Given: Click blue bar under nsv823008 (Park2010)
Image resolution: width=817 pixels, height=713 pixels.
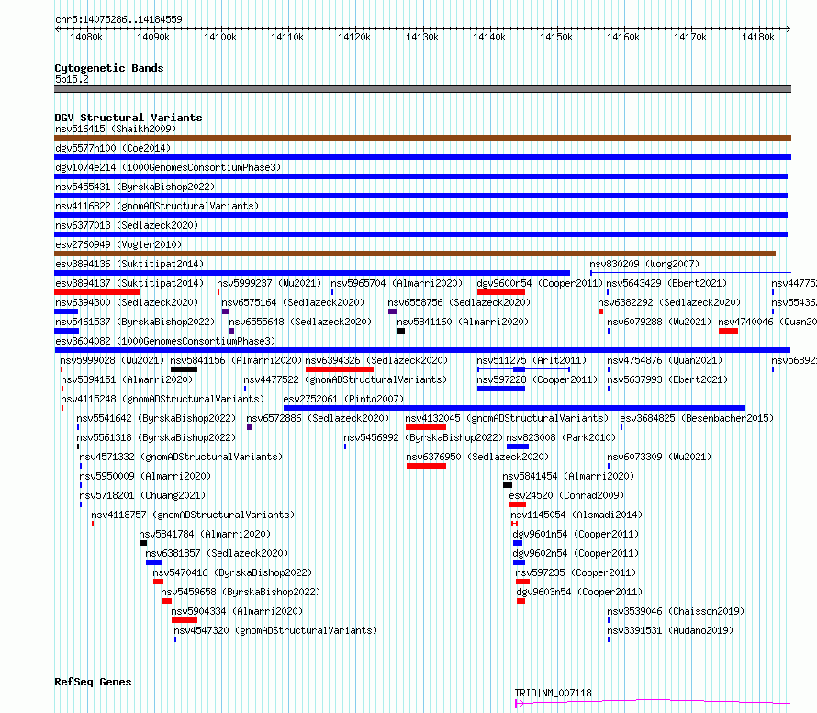Looking at the screenshot, I should click(518, 447).
